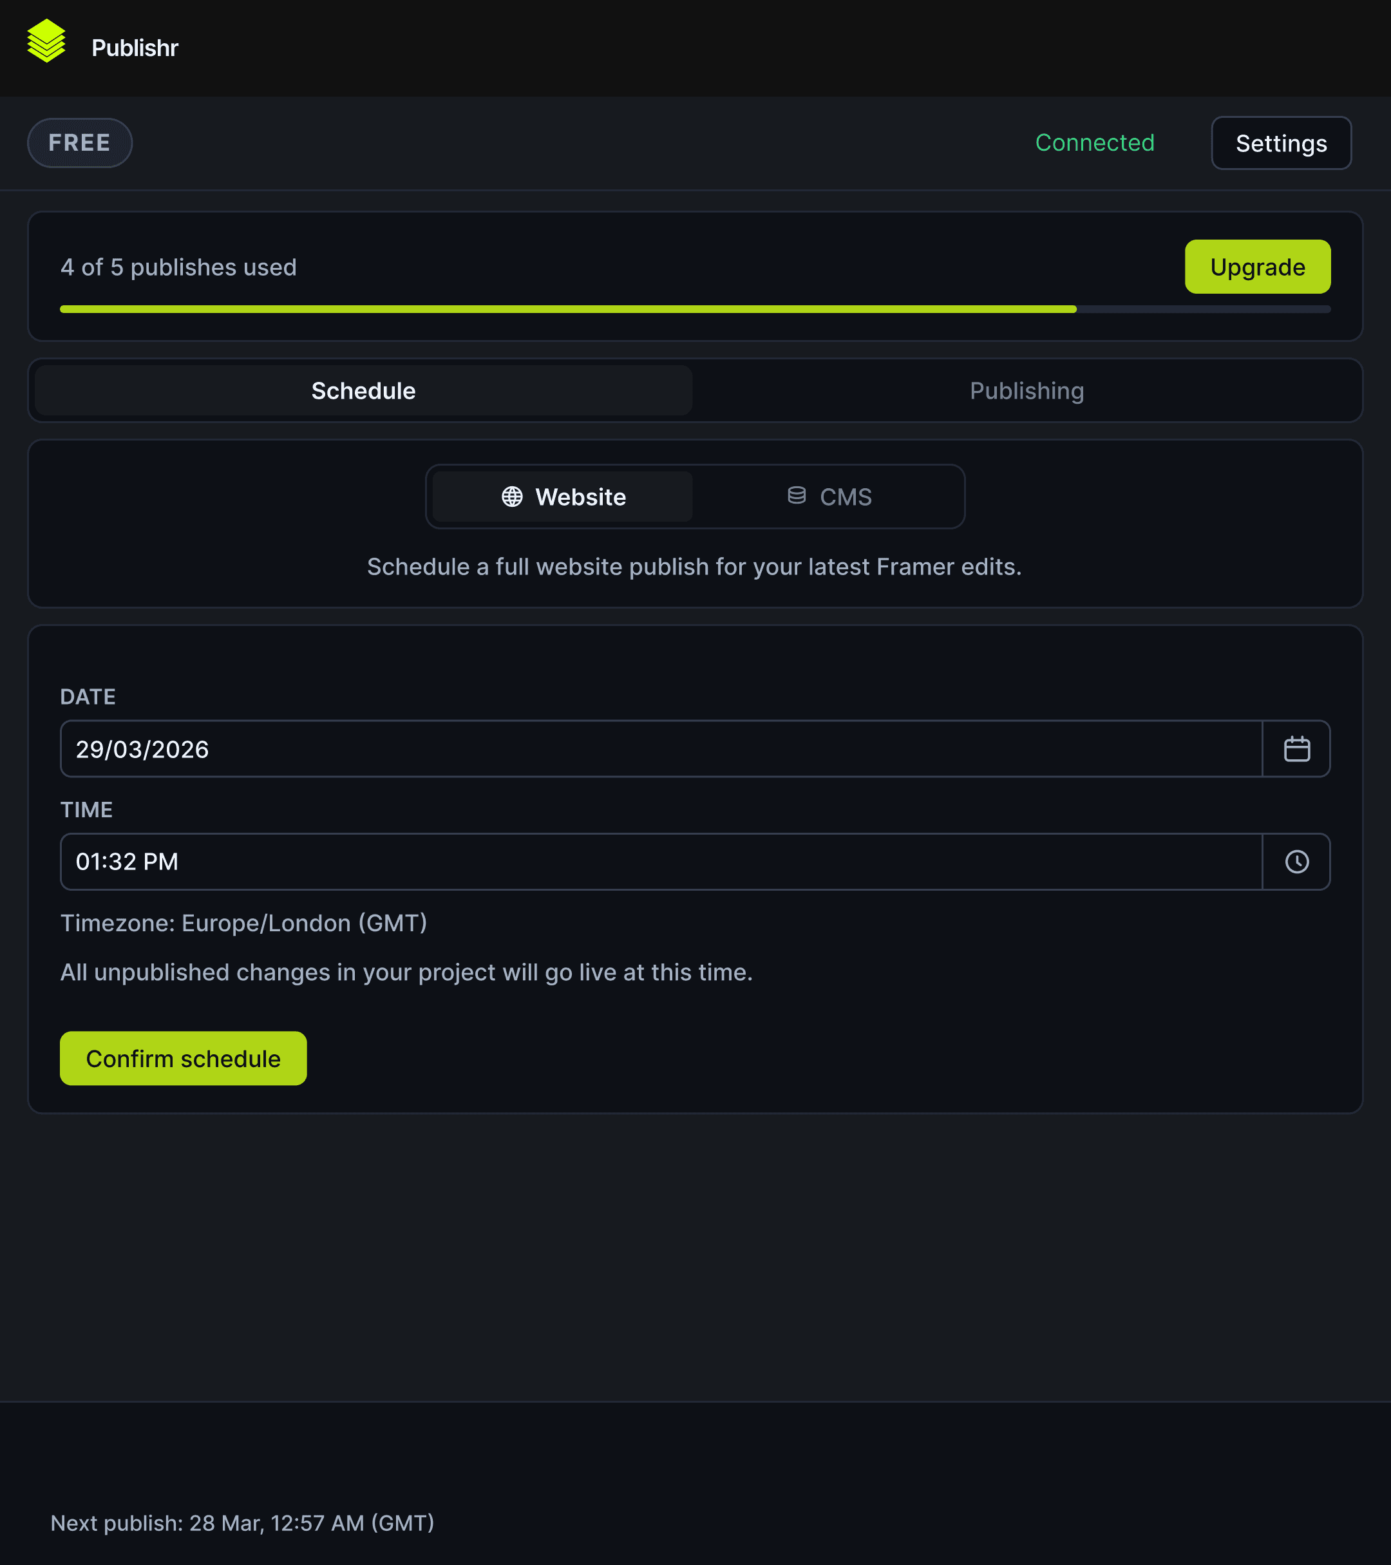Click the publishes used progress bar
The width and height of the screenshot is (1391, 1565).
coord(694,309)
